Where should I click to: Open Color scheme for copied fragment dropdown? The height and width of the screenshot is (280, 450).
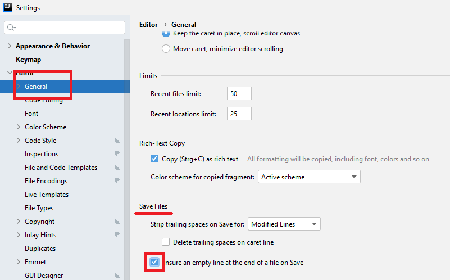[308, 177]
